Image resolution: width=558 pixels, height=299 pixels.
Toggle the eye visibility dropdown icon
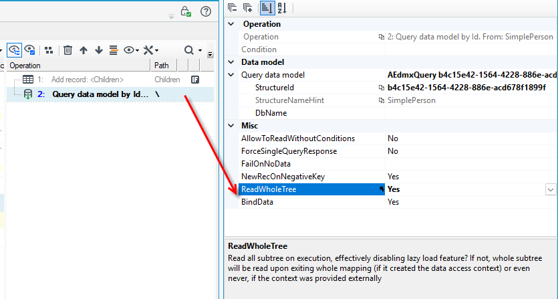(x=131, y=50)
